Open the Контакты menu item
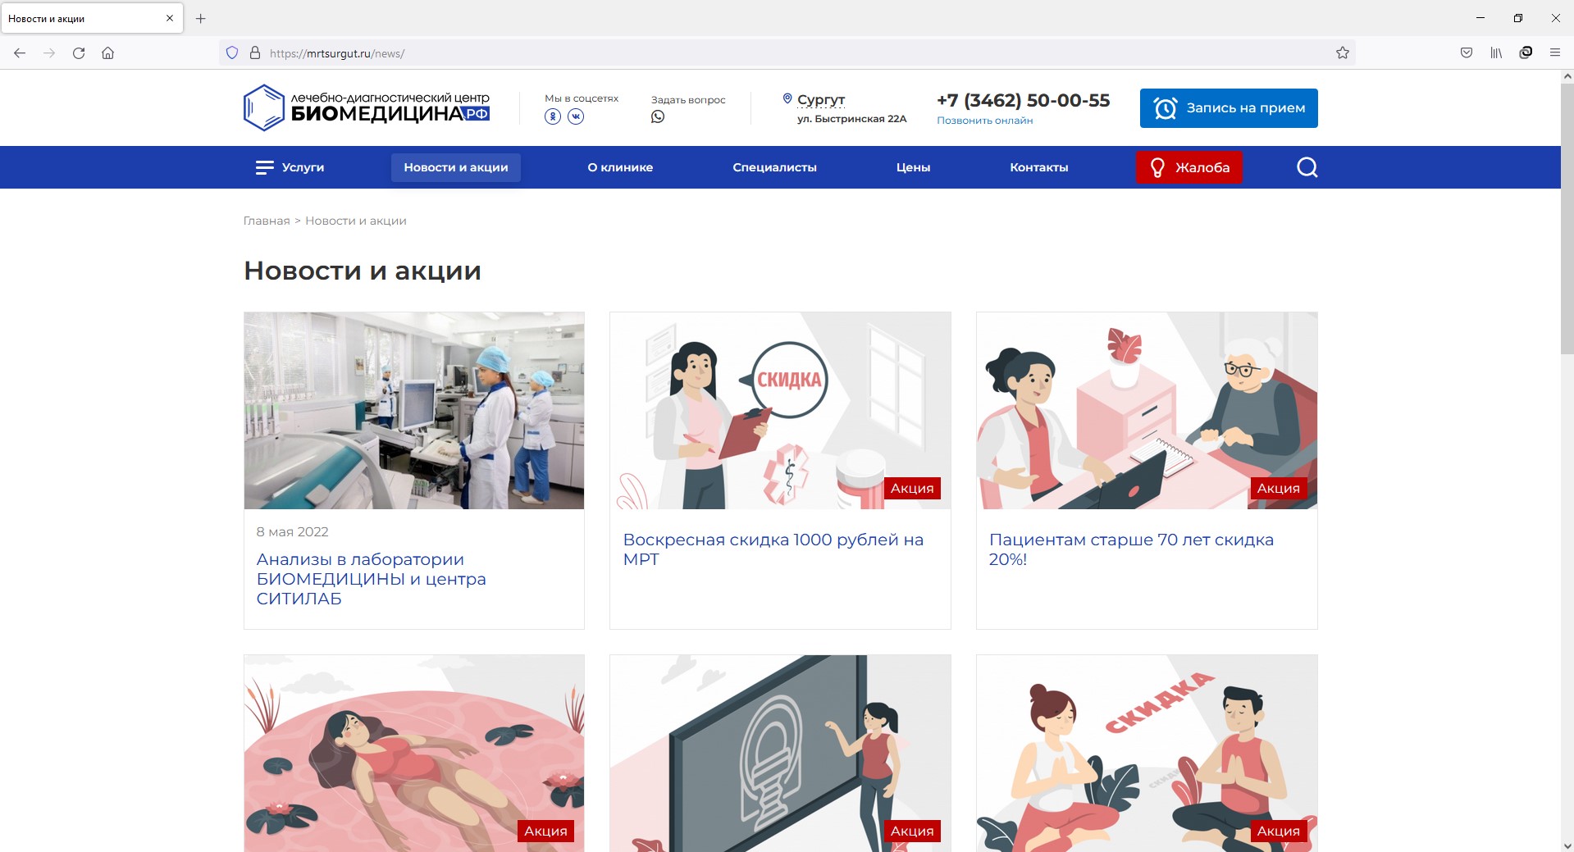 [x=1039, y=167]
